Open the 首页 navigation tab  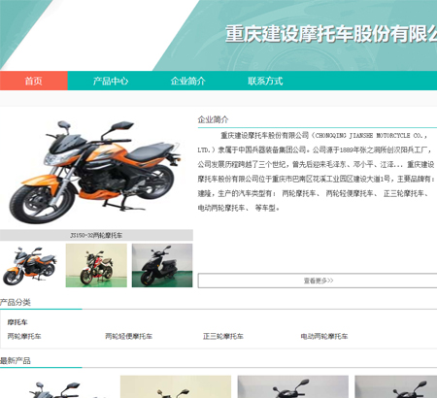pos(34,81)
